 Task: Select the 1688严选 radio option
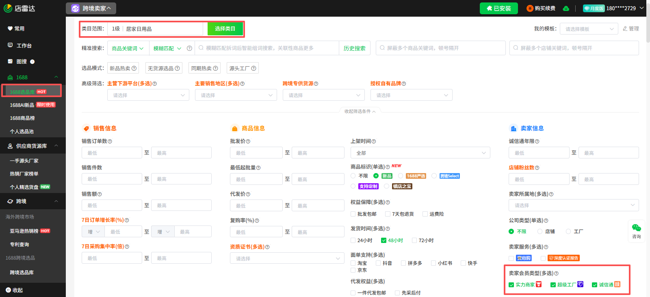401,176
